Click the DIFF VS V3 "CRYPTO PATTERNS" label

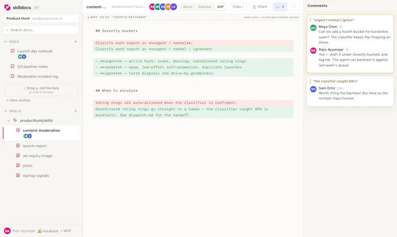click(117, 17)
